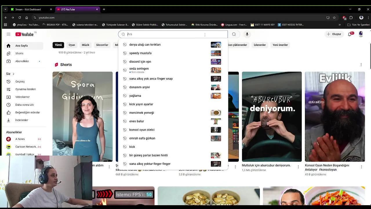Open ESET 11 MAYIS KEY bookmark
This screenshot has height=209, width=371.
(263, 25)
